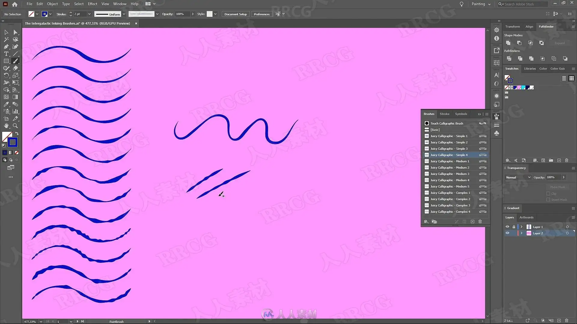Delete selected layer with trash icon
The image size is (577, 324).
click(567, 321)
